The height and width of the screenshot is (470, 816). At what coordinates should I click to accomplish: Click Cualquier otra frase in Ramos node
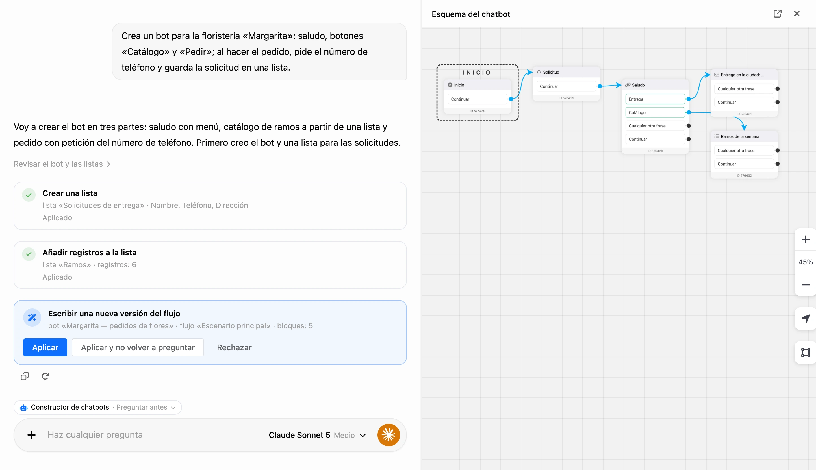point(744,151)
